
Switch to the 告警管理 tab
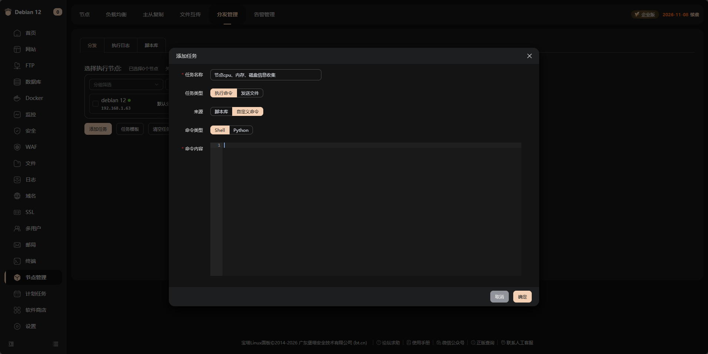pos(264,14)
